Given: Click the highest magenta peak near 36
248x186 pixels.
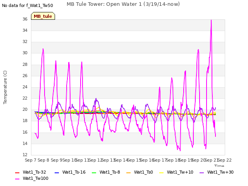Looking at the screenshot, I should coord(211,20).
